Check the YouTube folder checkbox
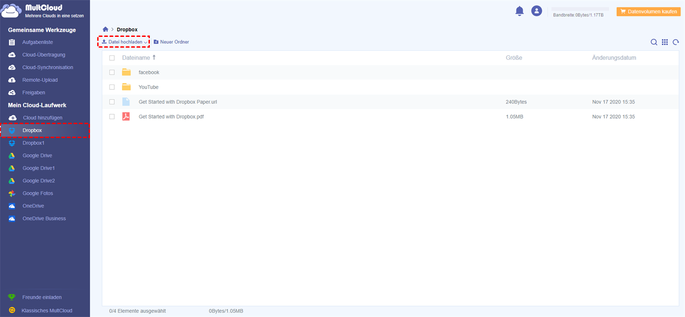Screen dimensions: 685x317 [112, 87]
